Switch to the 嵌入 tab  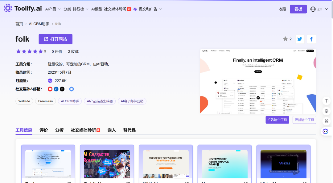(112, 130)
